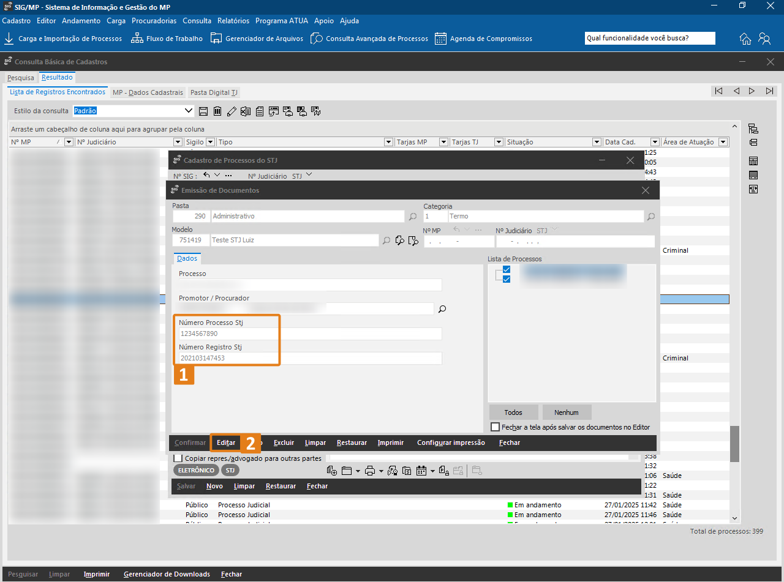Image resolution: width=784 pixels, height=582 pixels.
Task: Click Imprimir in Emissão de Documentos bar
Action: (390, 442)
